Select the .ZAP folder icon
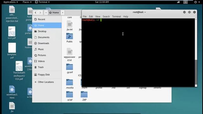 point(84,94)
